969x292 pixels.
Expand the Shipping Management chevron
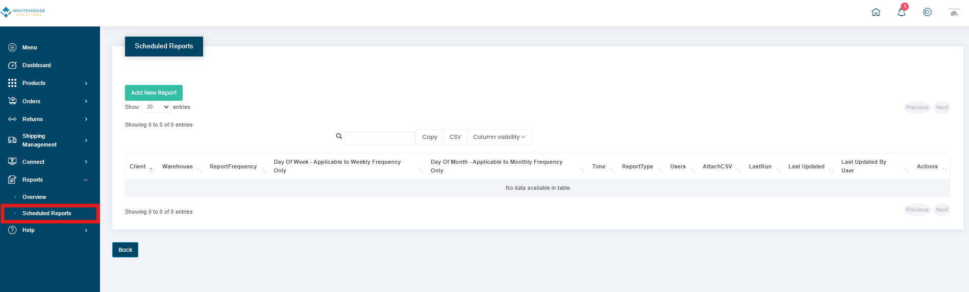point(86,140)
